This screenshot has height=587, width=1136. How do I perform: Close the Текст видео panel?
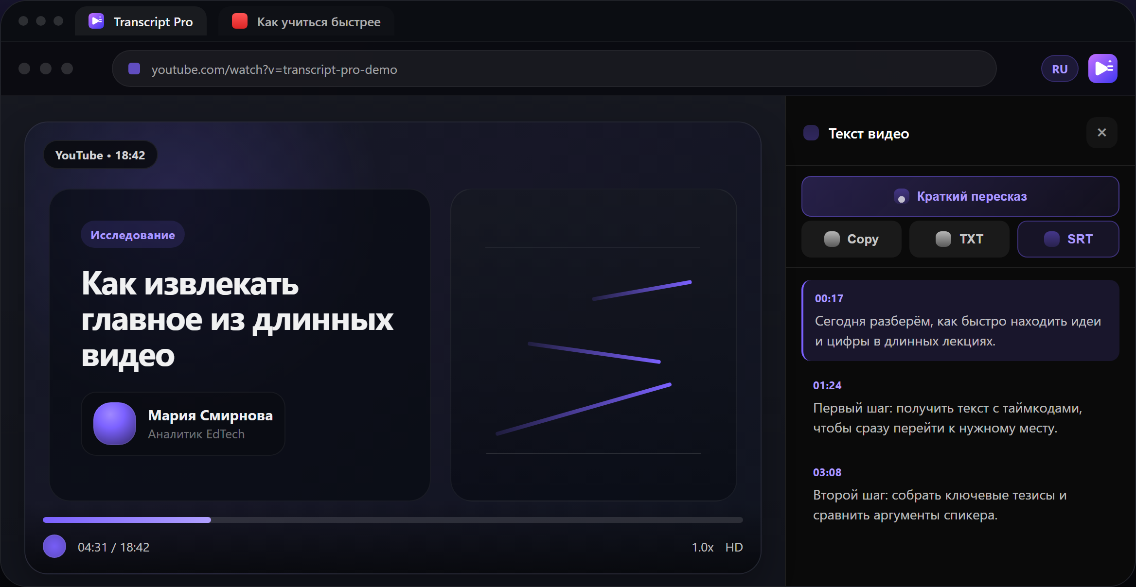click(1102, 132)
